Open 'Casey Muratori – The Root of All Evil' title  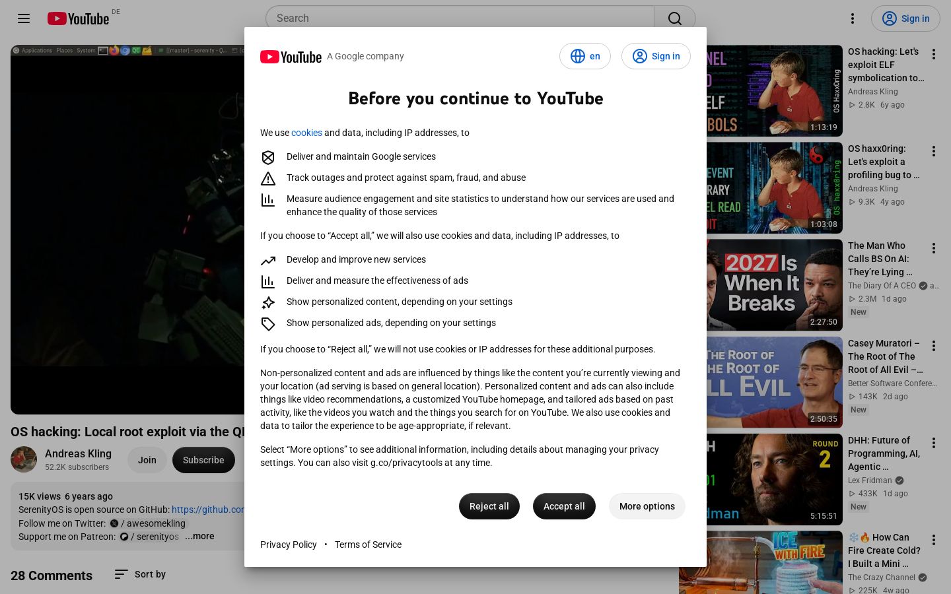tap(886, 356)
